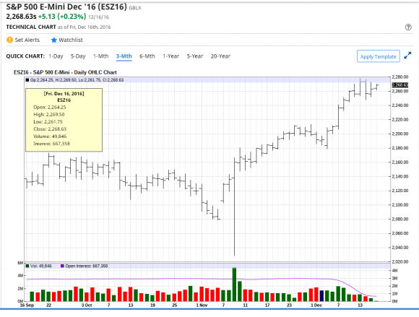Click the green Vol legend square
The height and width of the screenshot is (317, 419).
pyautogui.click(x=27, y=266)
